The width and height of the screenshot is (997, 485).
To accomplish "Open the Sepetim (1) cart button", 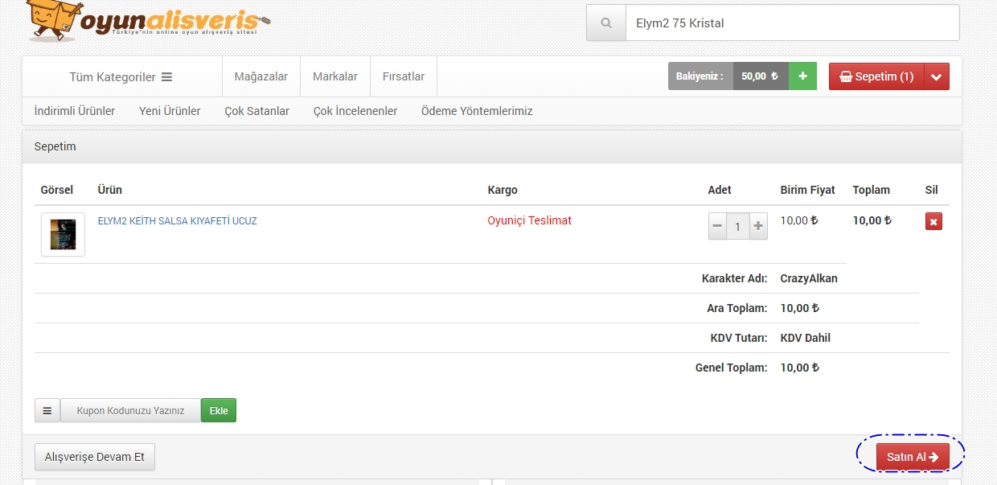I will (x=876, y=77).
